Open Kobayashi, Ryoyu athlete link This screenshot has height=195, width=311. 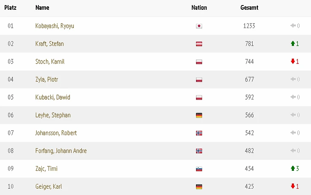click(x=55, y=26)
